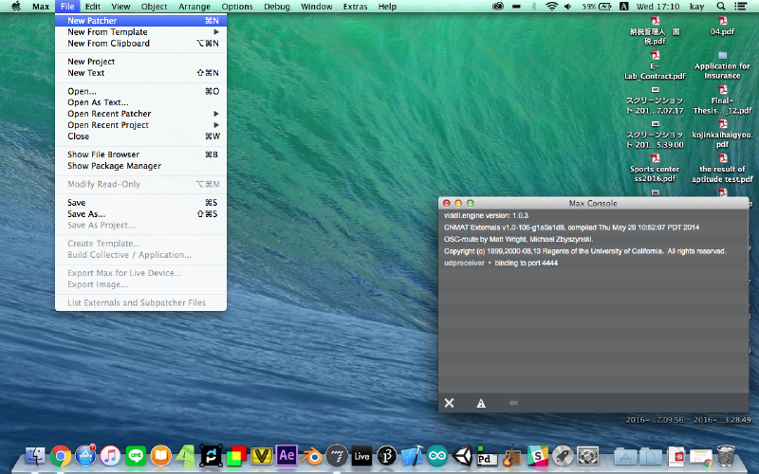This screenshot has height=474, width=759.
Task: Expand New From Template submenu arrow
Action: (216, 32)
